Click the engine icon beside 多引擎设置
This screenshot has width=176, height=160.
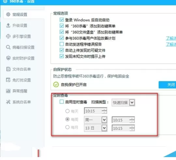click(8, 36)
